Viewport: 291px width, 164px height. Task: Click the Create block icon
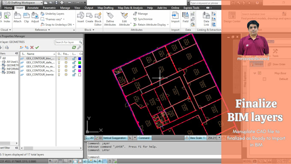click(89, 17)
